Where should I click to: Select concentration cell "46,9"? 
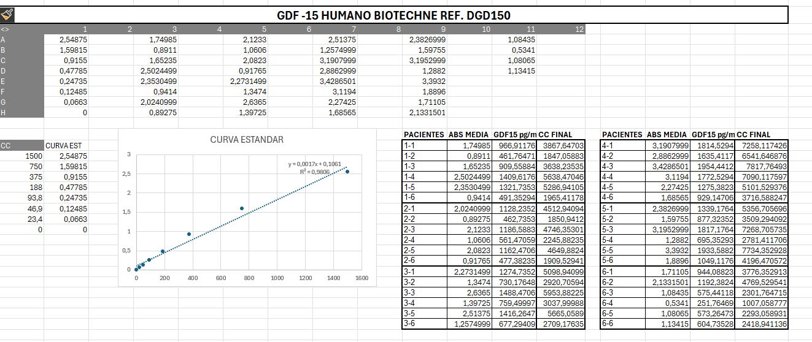[22, 208]
